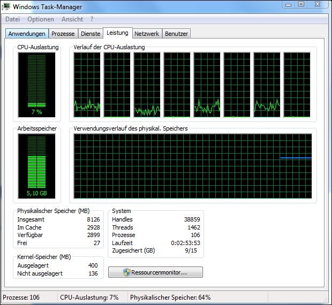The width and height of the screenshot is (332, 305).
Task: Click the Verlauf der CPU-Auslastung label
Action: [x=109, y=47]
